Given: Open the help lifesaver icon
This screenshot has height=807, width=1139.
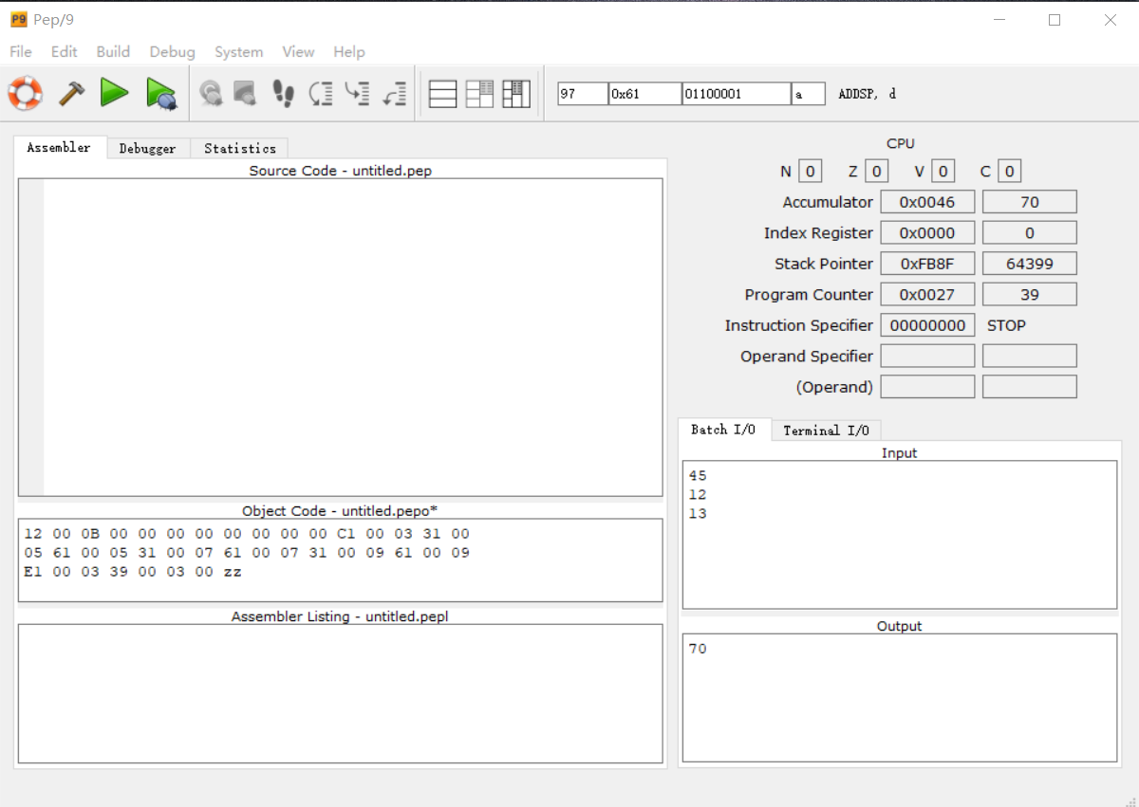Looking at the screenshot, I should click(25, 93).
